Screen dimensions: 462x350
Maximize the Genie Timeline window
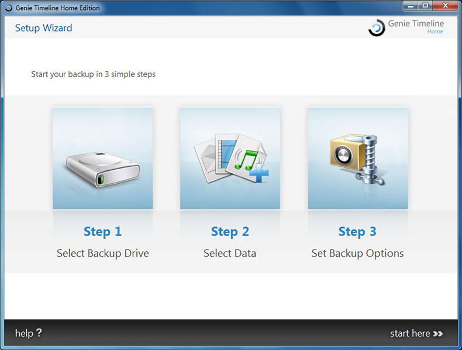point(425,6)
